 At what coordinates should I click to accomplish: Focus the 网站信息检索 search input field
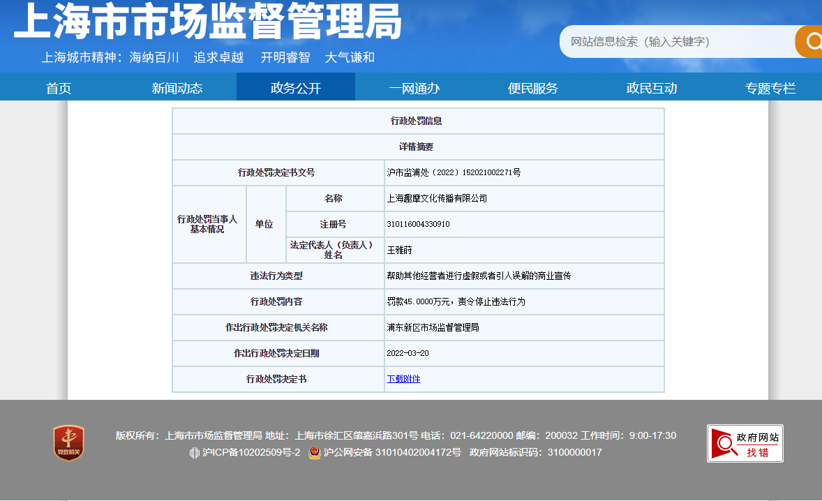click(x=677, y=42)
